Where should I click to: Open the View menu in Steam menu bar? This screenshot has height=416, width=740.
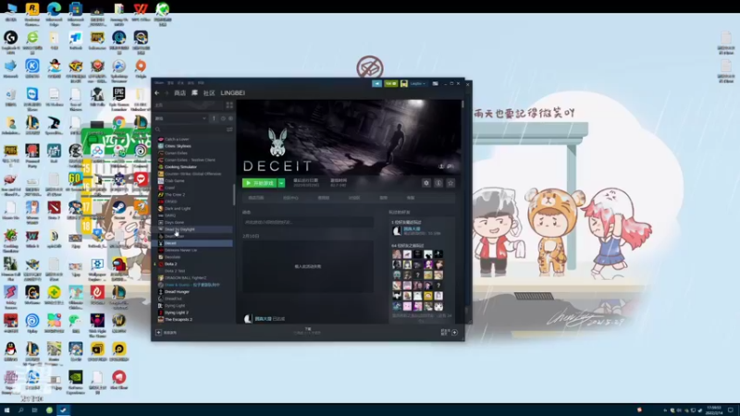click(170, 83)
